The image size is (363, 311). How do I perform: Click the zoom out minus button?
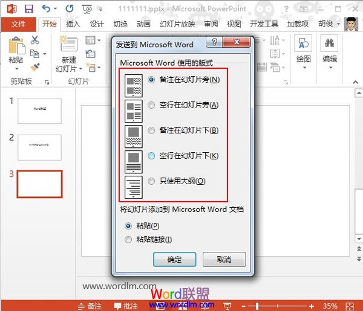244,306
